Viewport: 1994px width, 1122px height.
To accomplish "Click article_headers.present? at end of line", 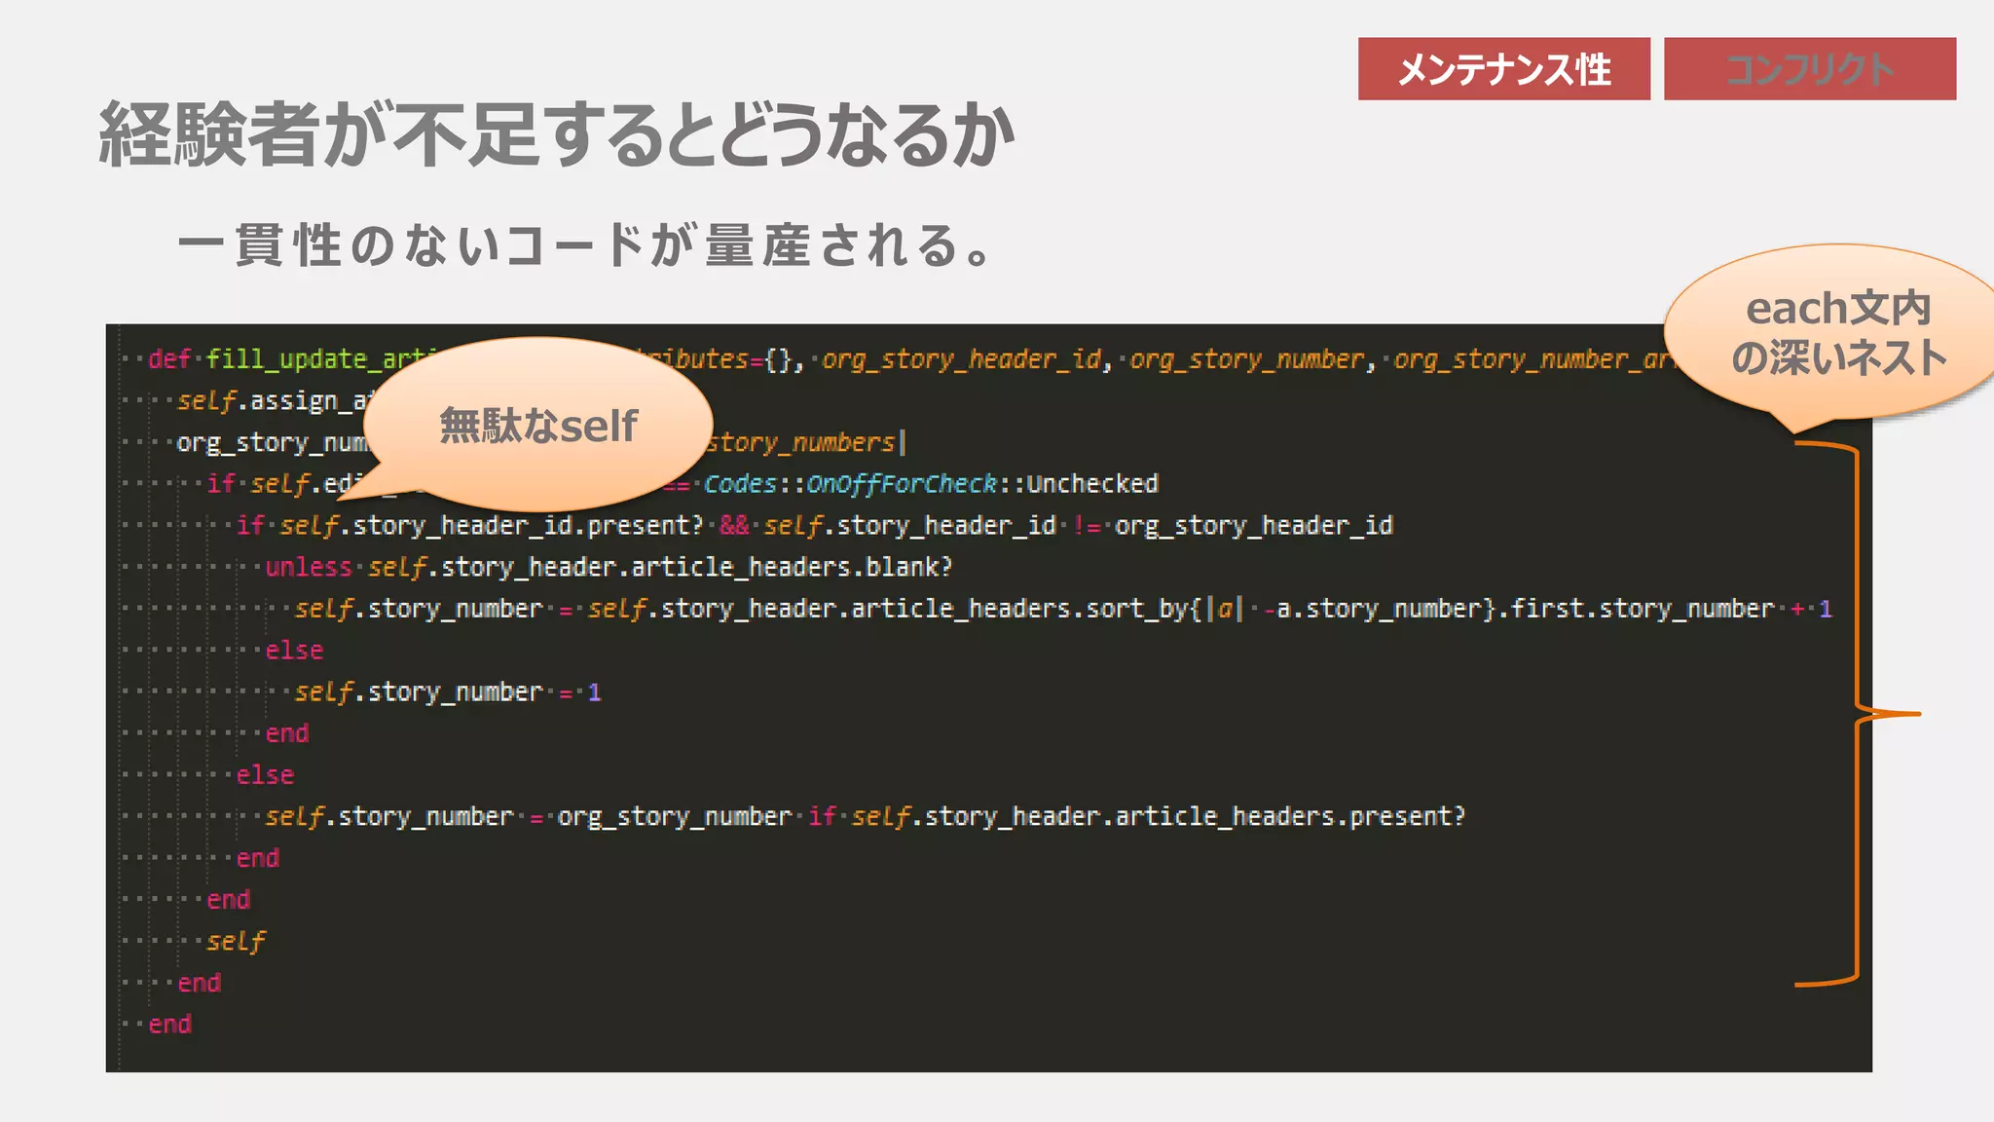I will click(x=1289, y=816).
